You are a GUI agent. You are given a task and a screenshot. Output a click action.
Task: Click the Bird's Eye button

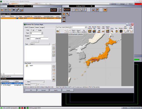[x=73, y=31]
